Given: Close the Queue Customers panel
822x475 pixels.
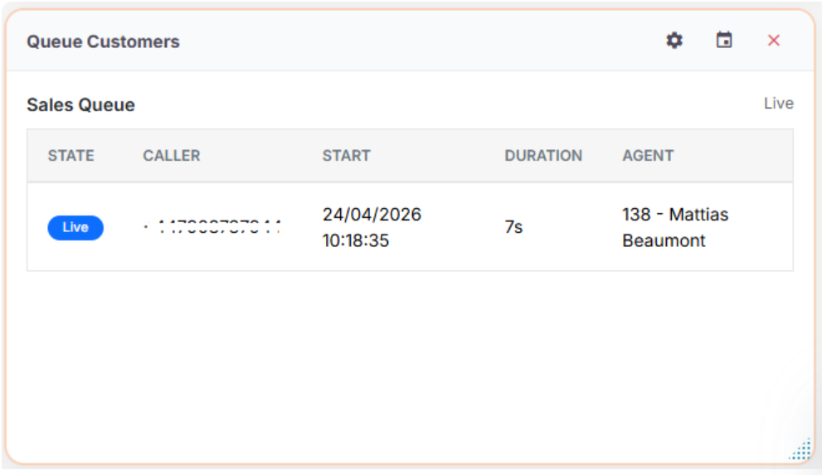Looking at the screenshot, I should [x=773, y=41].
